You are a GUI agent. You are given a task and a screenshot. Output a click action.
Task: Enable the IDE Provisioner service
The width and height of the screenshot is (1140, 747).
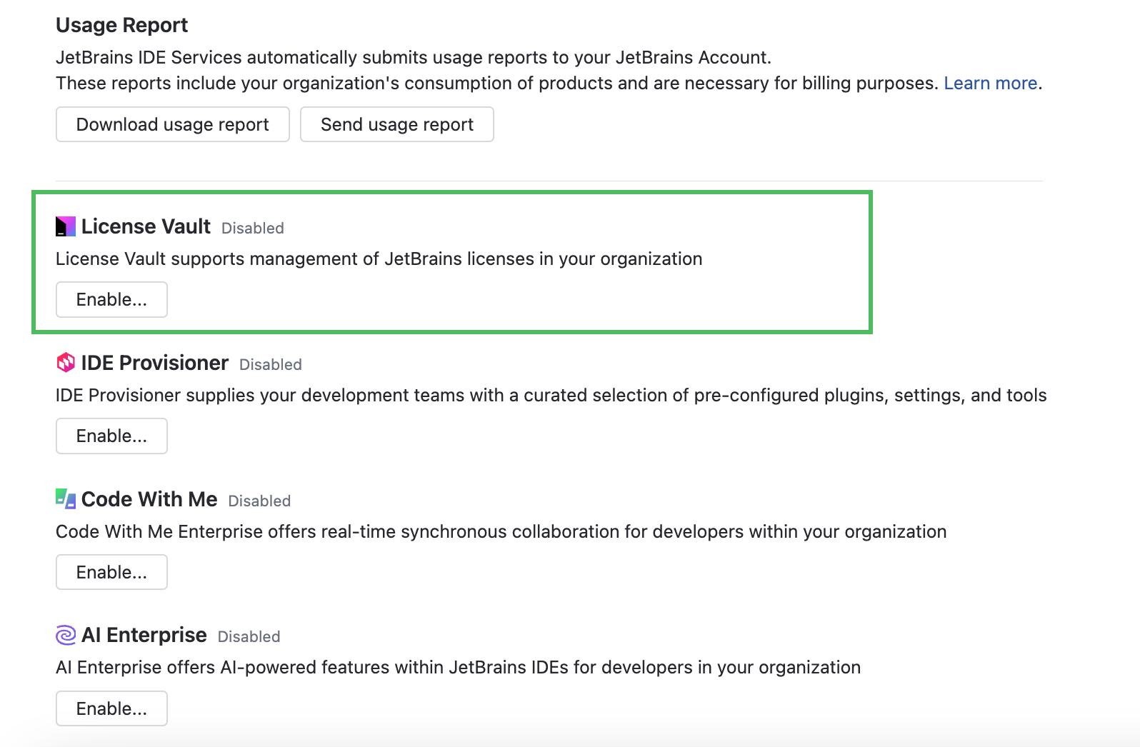click(x=111, y=436)
